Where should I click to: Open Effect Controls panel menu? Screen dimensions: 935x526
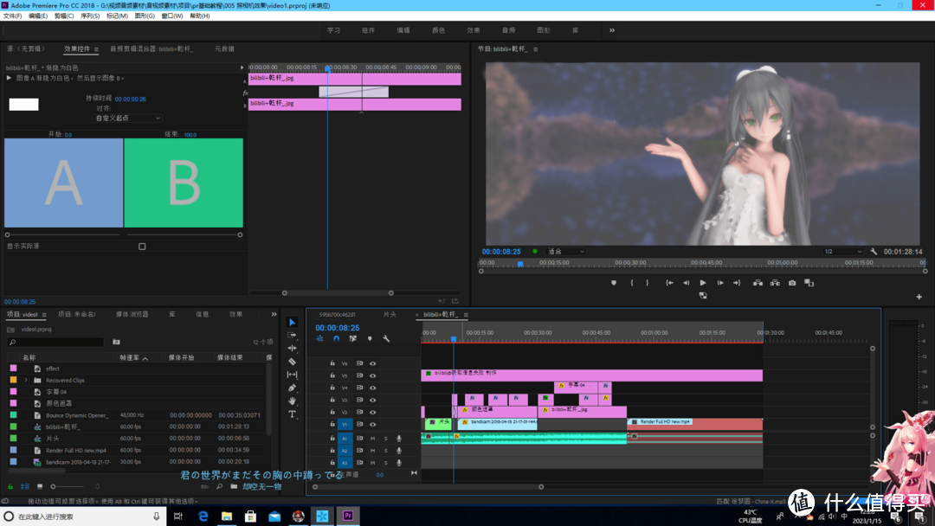point(96,49)
